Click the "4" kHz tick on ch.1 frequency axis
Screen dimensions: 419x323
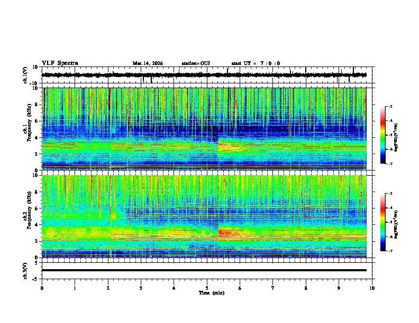pos(37,138)
